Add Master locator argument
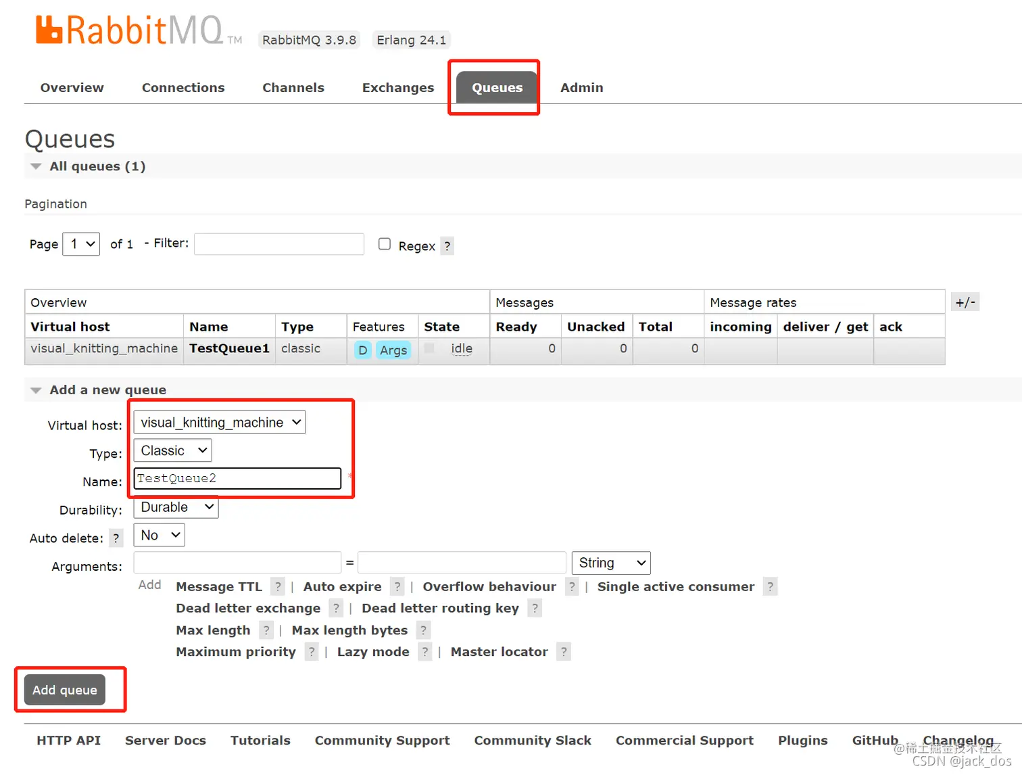The image size is (1022, 775). [500, 652]
